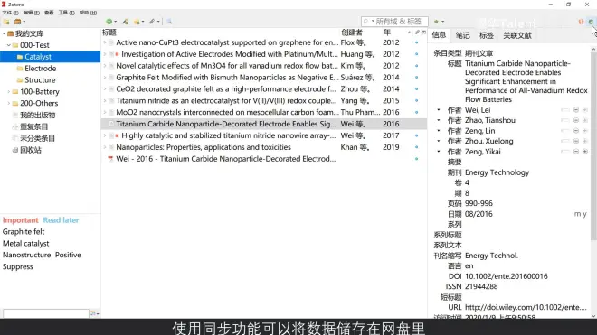Open the Advanced Search magnifier icon

(169, 22)
